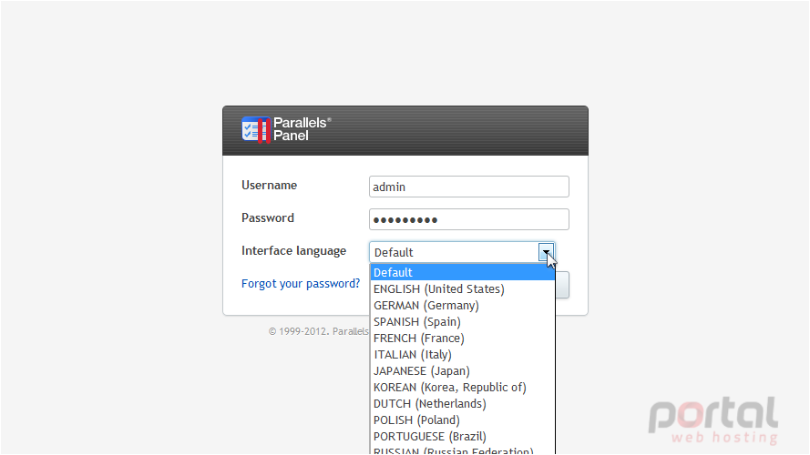This screenshot has width=810, height=455.
Task: Open the Forgot your password link
Action: [301, 284]
